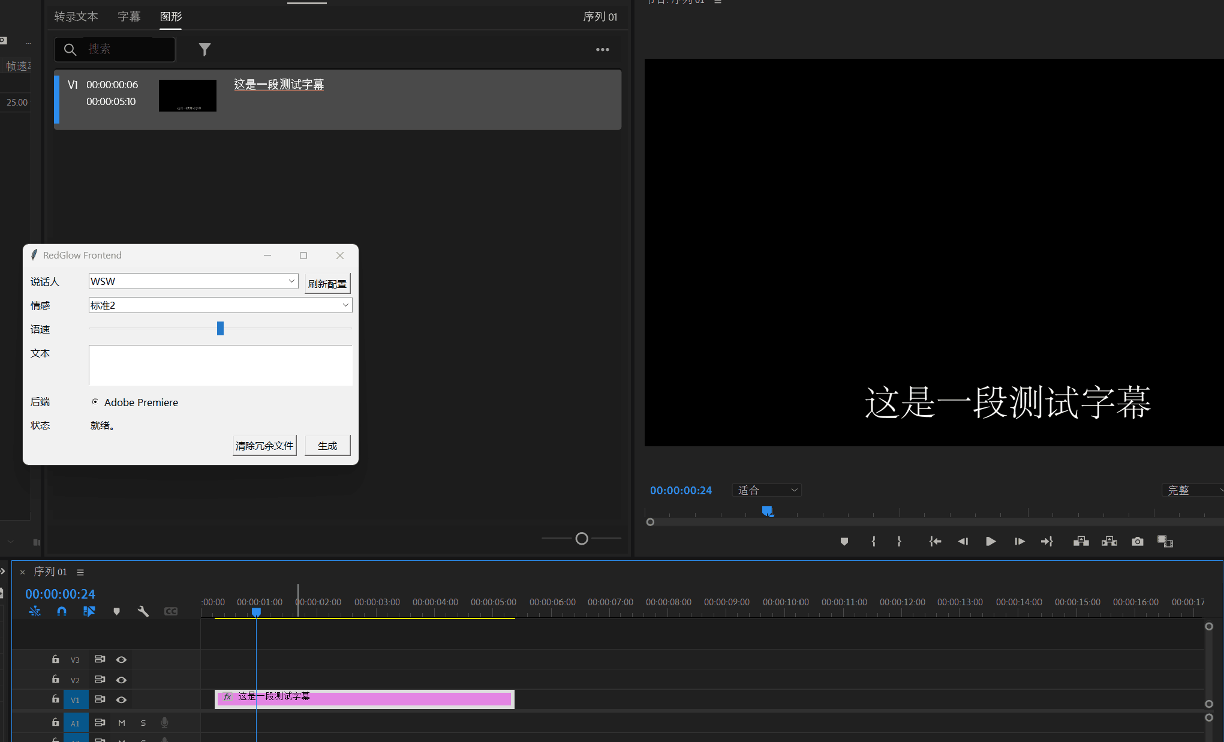Go to Out point in Program monitor
Viewport: 1224px width, 742px height.
click(1047, 542)
